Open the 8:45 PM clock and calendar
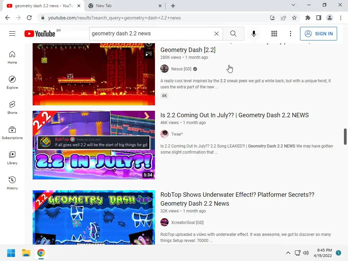Screen dimensions: 348x261 (x=323, y=253)
